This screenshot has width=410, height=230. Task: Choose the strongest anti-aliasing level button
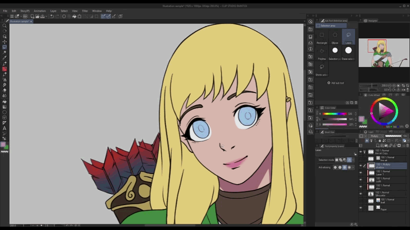coord(350,167)
